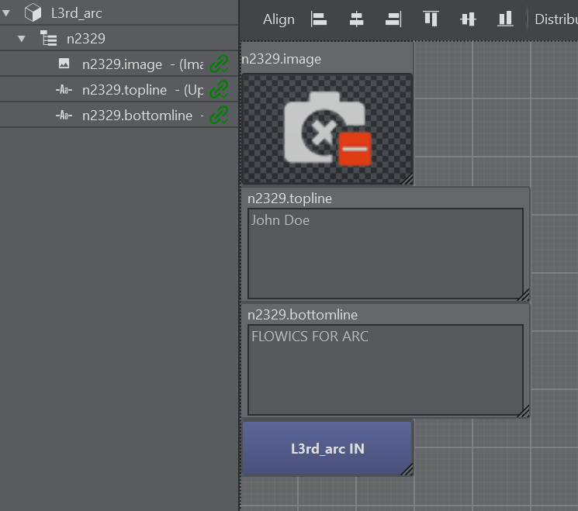Viewport: 578px width, 511px height.
Task: Click the align horizontal centers icon
Action: (x=356, y=19)
